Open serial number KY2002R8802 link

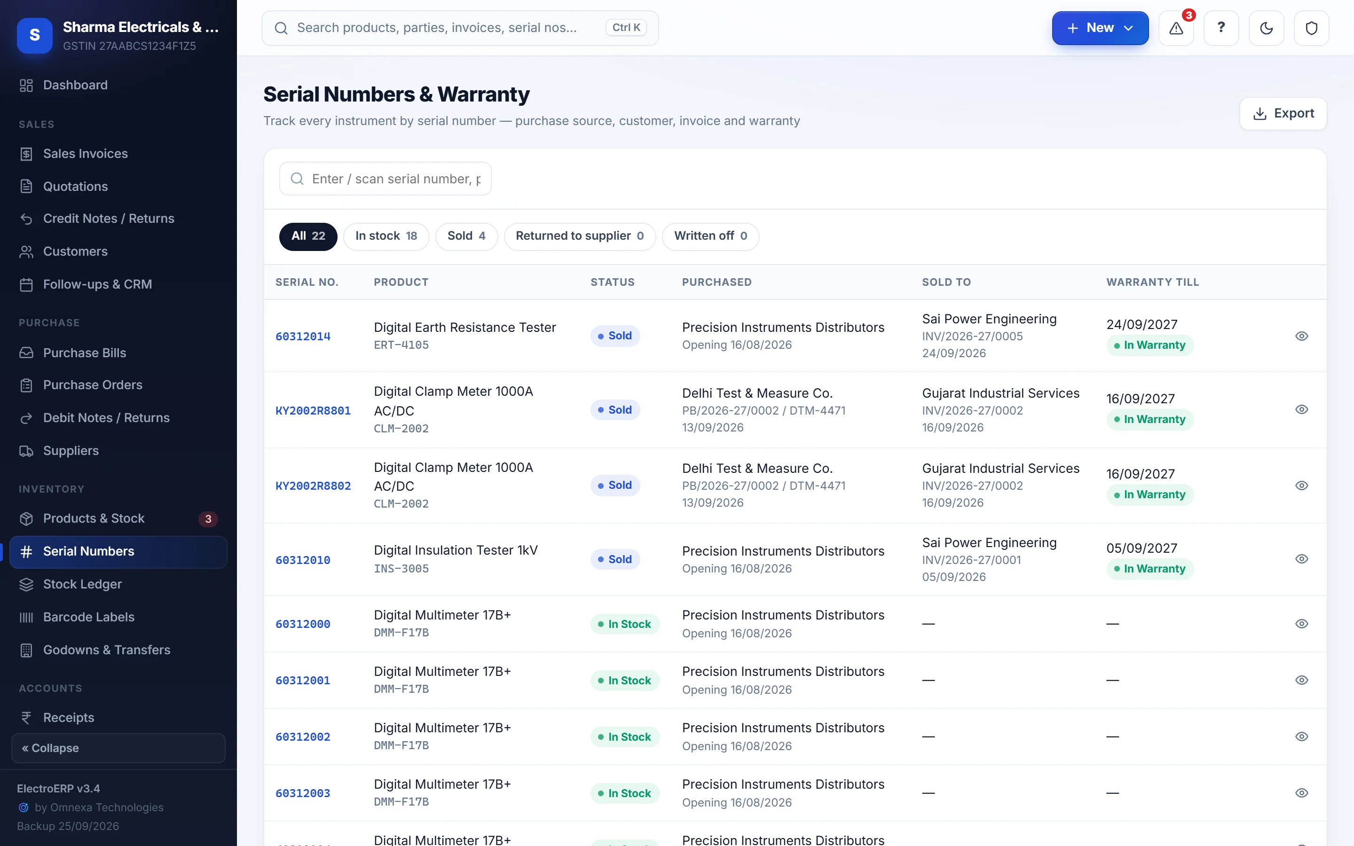(x=313, y=486)
